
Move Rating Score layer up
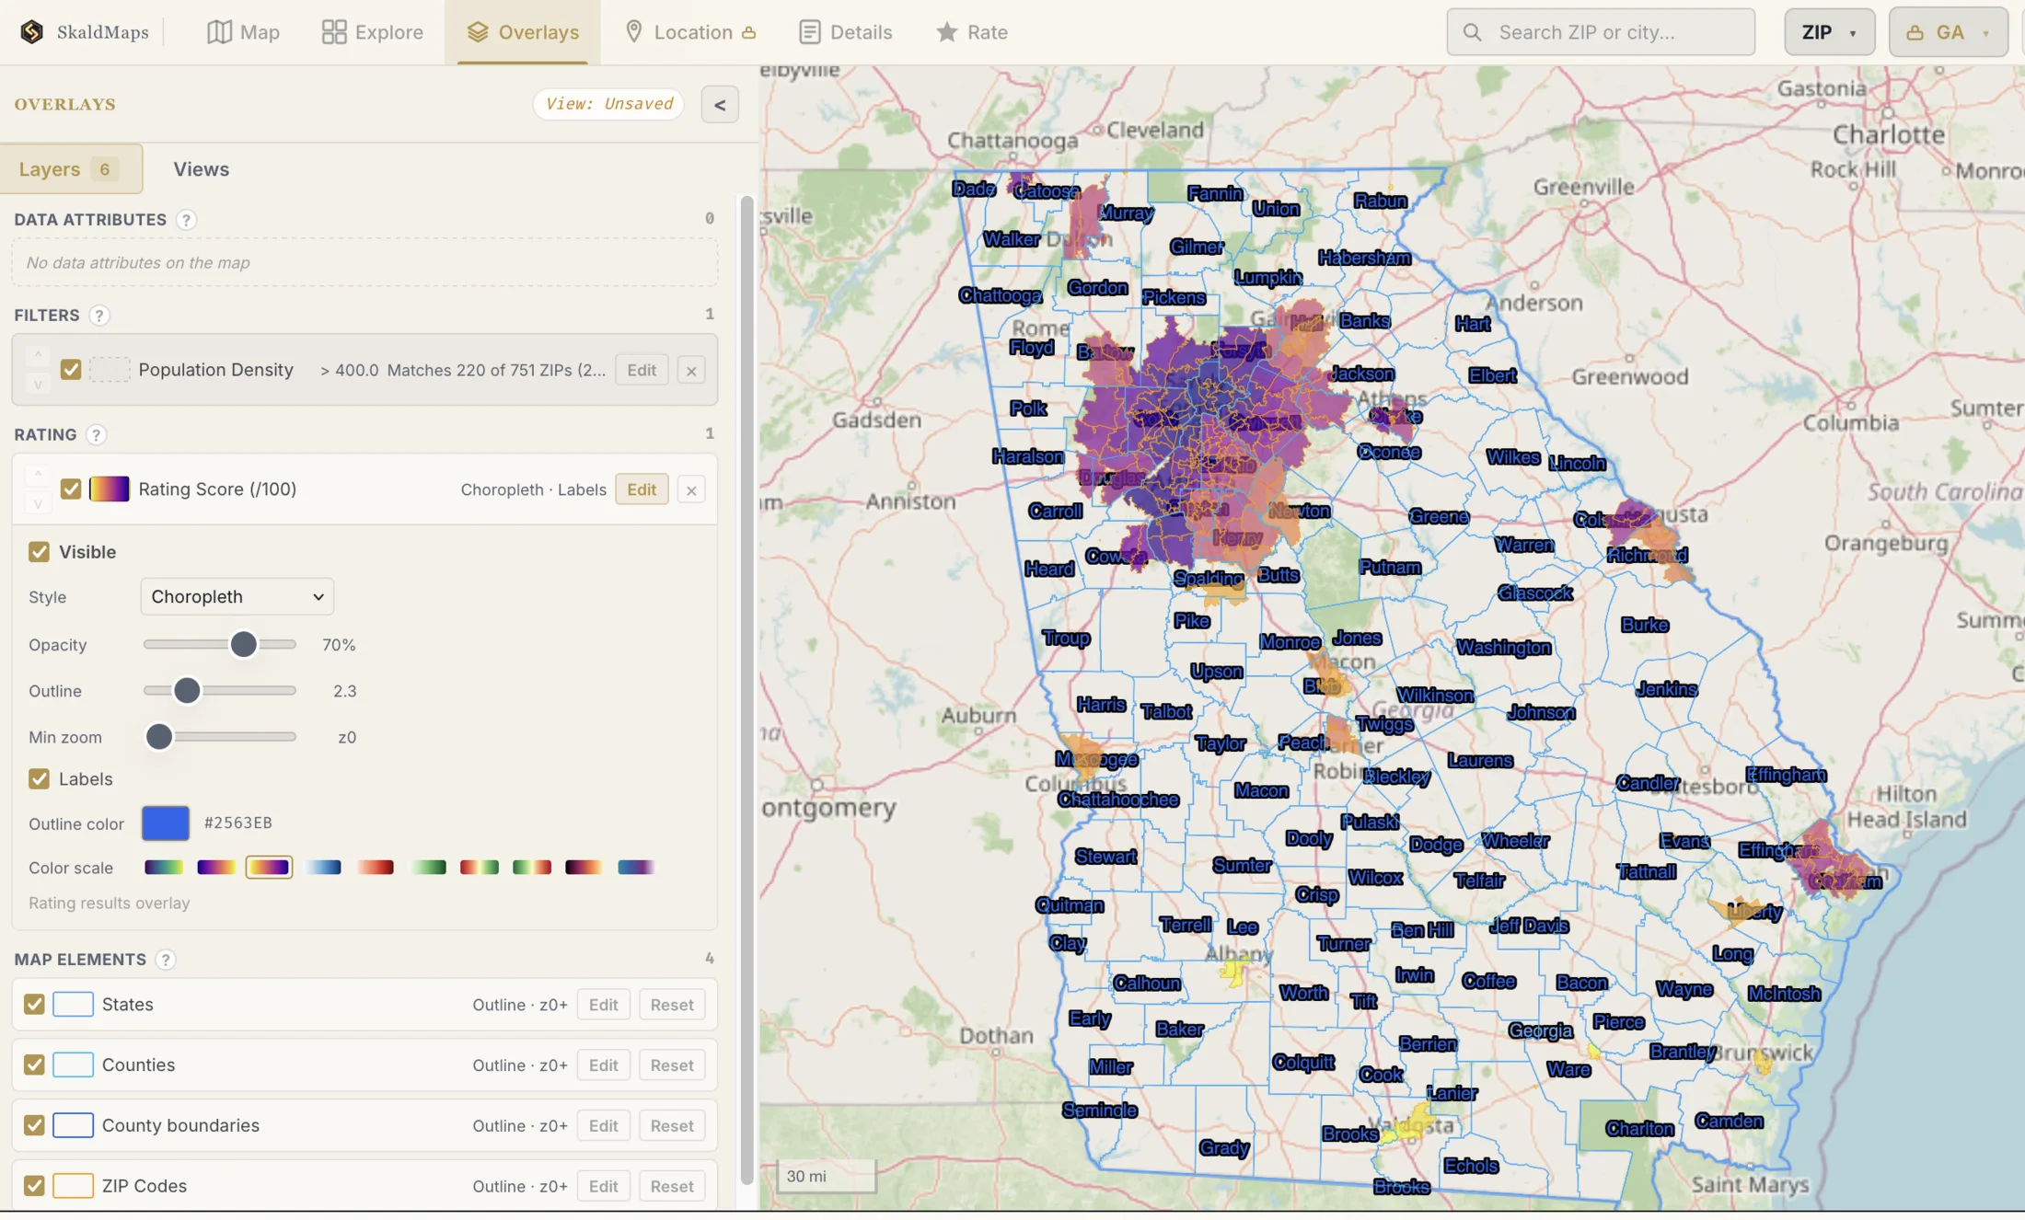(38, 475)
